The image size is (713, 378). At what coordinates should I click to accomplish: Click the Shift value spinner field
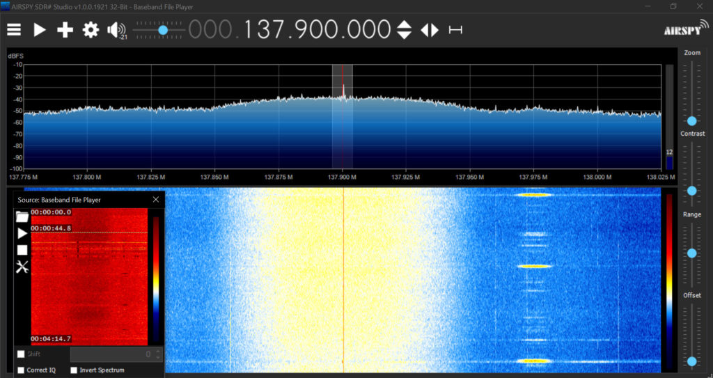tap(111, 354)
